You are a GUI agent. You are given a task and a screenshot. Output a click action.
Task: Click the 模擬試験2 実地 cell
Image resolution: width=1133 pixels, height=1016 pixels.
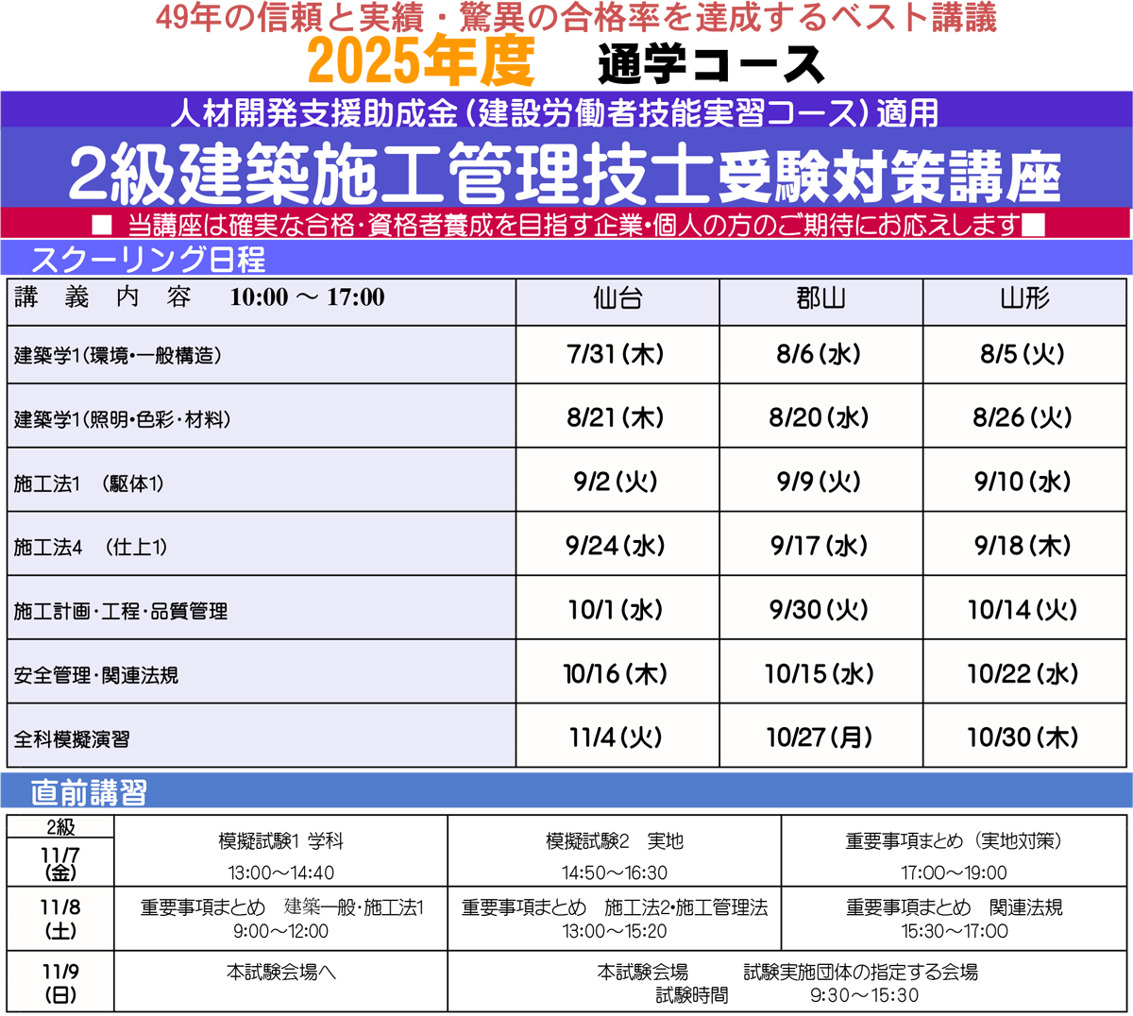tap(615, 852)
